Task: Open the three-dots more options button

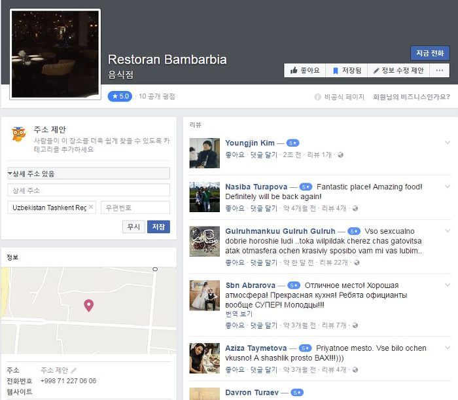Action: [440, 71]
